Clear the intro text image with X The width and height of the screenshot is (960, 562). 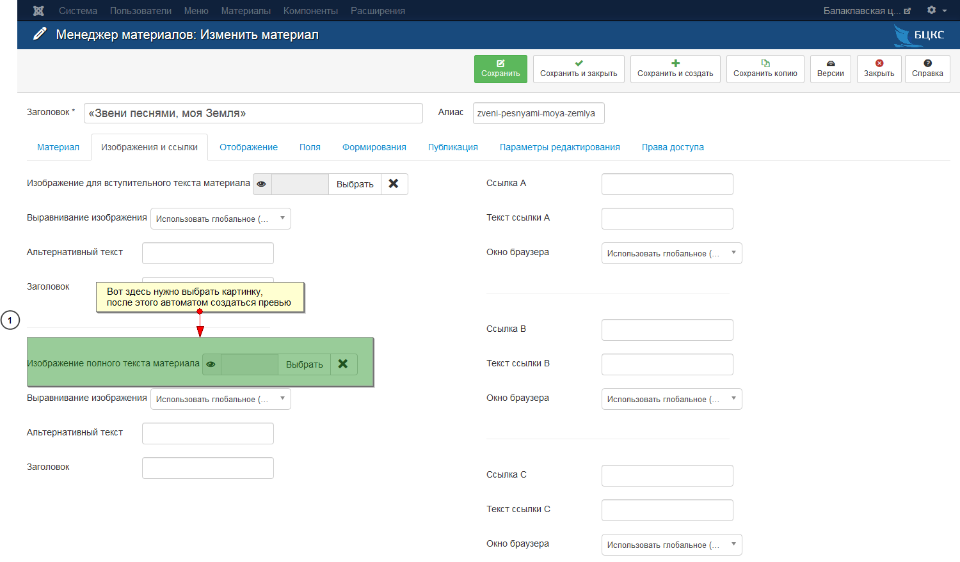coord(394,184)
